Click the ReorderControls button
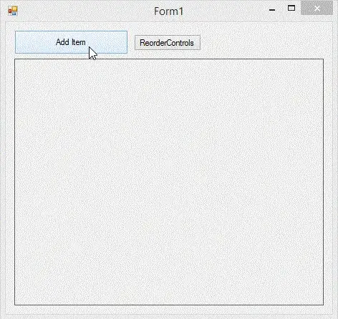This screenshot has width=338, height=319. coord(168,43)
